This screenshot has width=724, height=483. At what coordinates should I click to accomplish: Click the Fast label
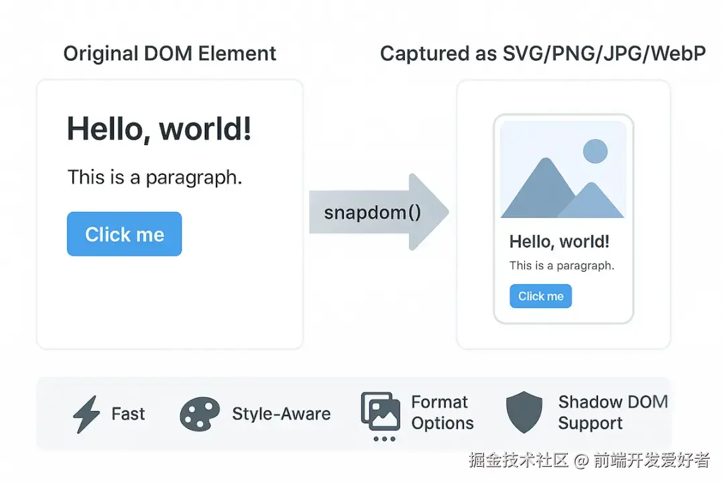[x=128, y=414]
